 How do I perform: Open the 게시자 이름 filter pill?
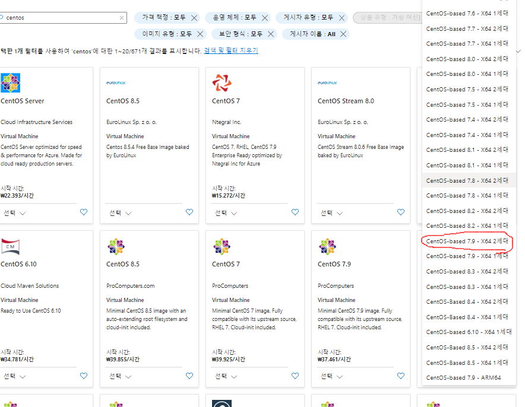[312, 34]
